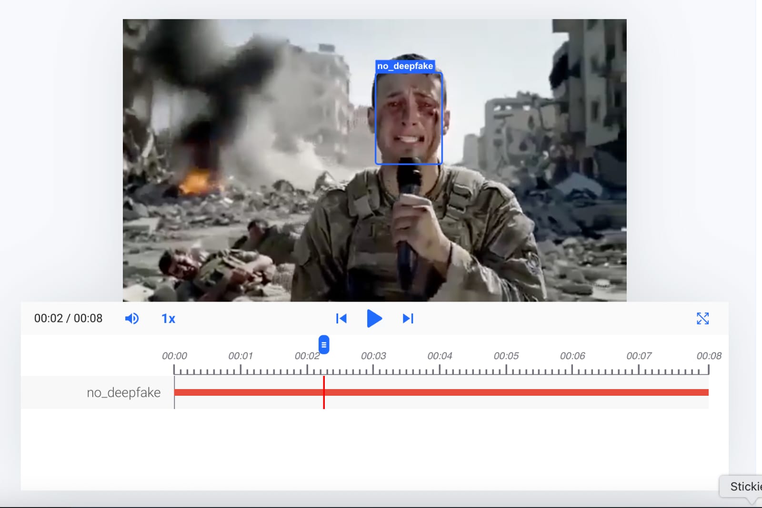Screen dimensions: 762x508
Task: Mute the volume speaker icon
Action: pos(132,318)
